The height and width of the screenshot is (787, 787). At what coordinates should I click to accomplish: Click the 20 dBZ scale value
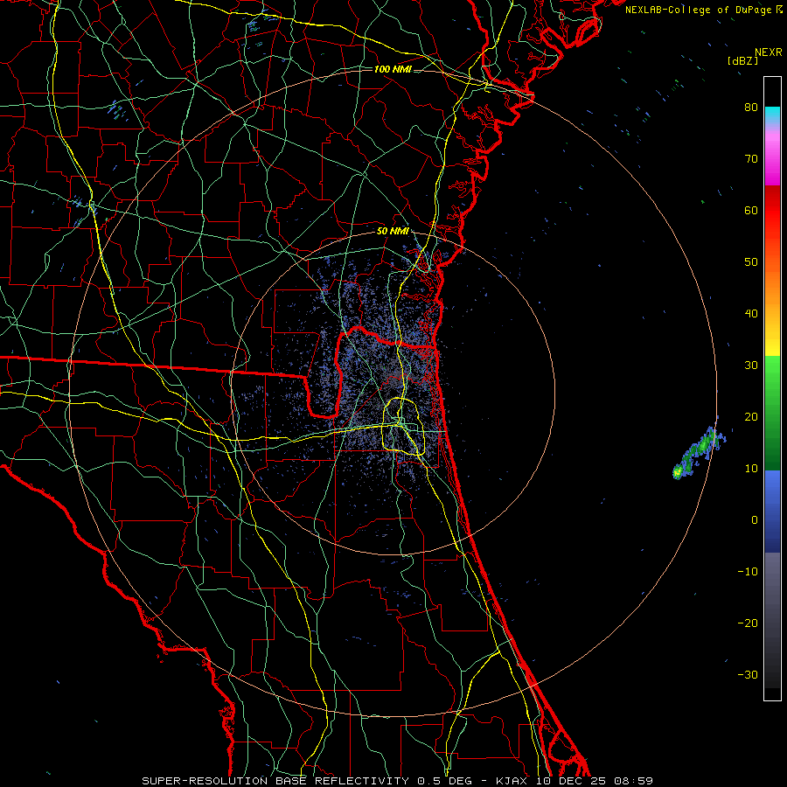tap(751, 416)
